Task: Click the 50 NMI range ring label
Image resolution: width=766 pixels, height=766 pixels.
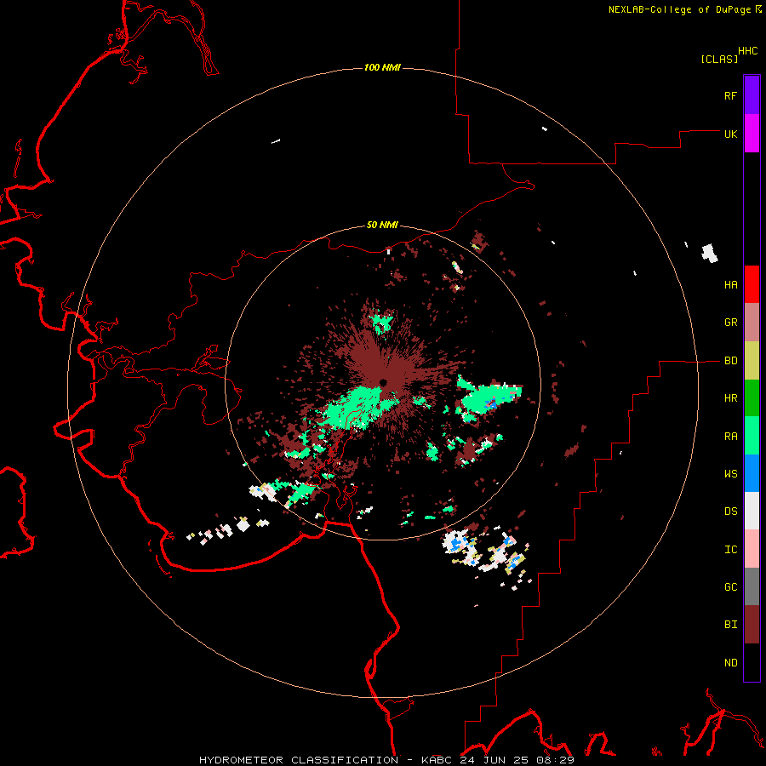Action: (382, 225)
